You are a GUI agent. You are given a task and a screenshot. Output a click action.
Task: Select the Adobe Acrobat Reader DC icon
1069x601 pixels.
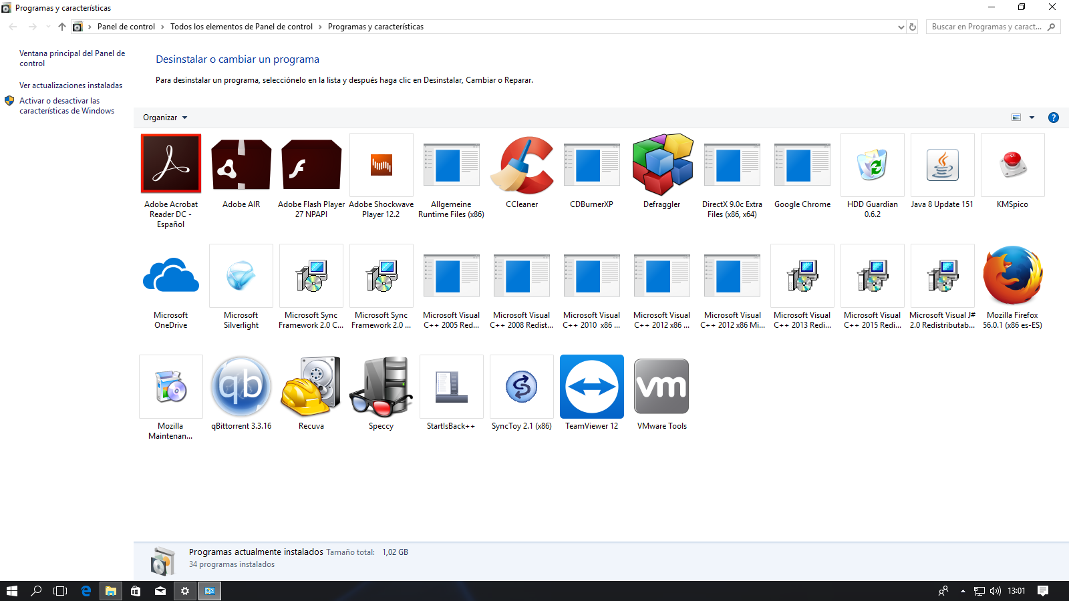click(x=171, y=164)
